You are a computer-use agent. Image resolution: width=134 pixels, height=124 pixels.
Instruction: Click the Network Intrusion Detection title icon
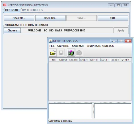coord(5,5)
